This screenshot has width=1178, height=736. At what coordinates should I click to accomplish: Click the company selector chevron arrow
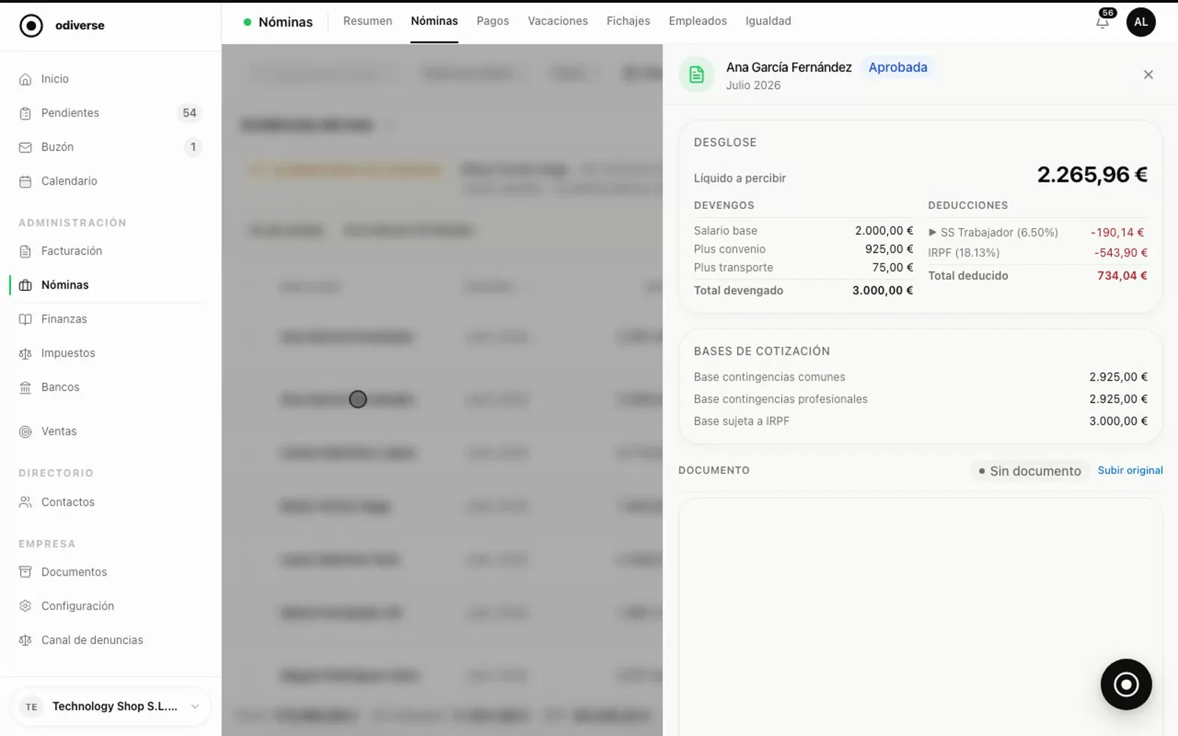(x=195, y=707)
